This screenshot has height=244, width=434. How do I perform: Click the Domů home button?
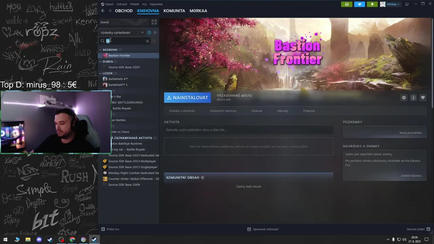point(124,22)
